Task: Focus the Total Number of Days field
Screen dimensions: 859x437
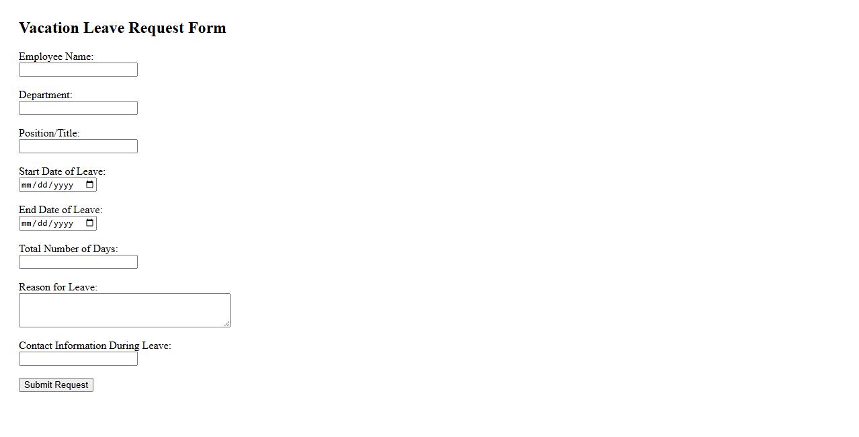Action: click(x=78, y=262)
